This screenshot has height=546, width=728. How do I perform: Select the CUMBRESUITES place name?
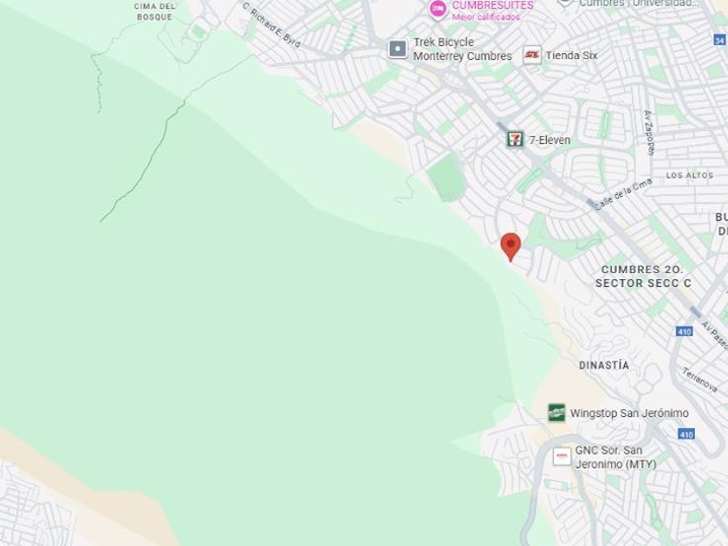(492, 5)
